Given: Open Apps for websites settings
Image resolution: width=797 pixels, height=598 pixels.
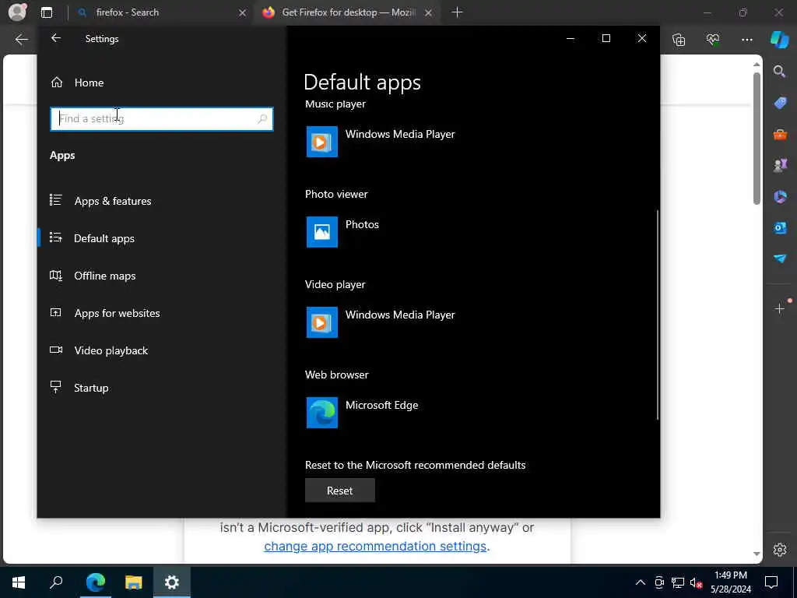Looking at the screenshot, I should (117, 313).
